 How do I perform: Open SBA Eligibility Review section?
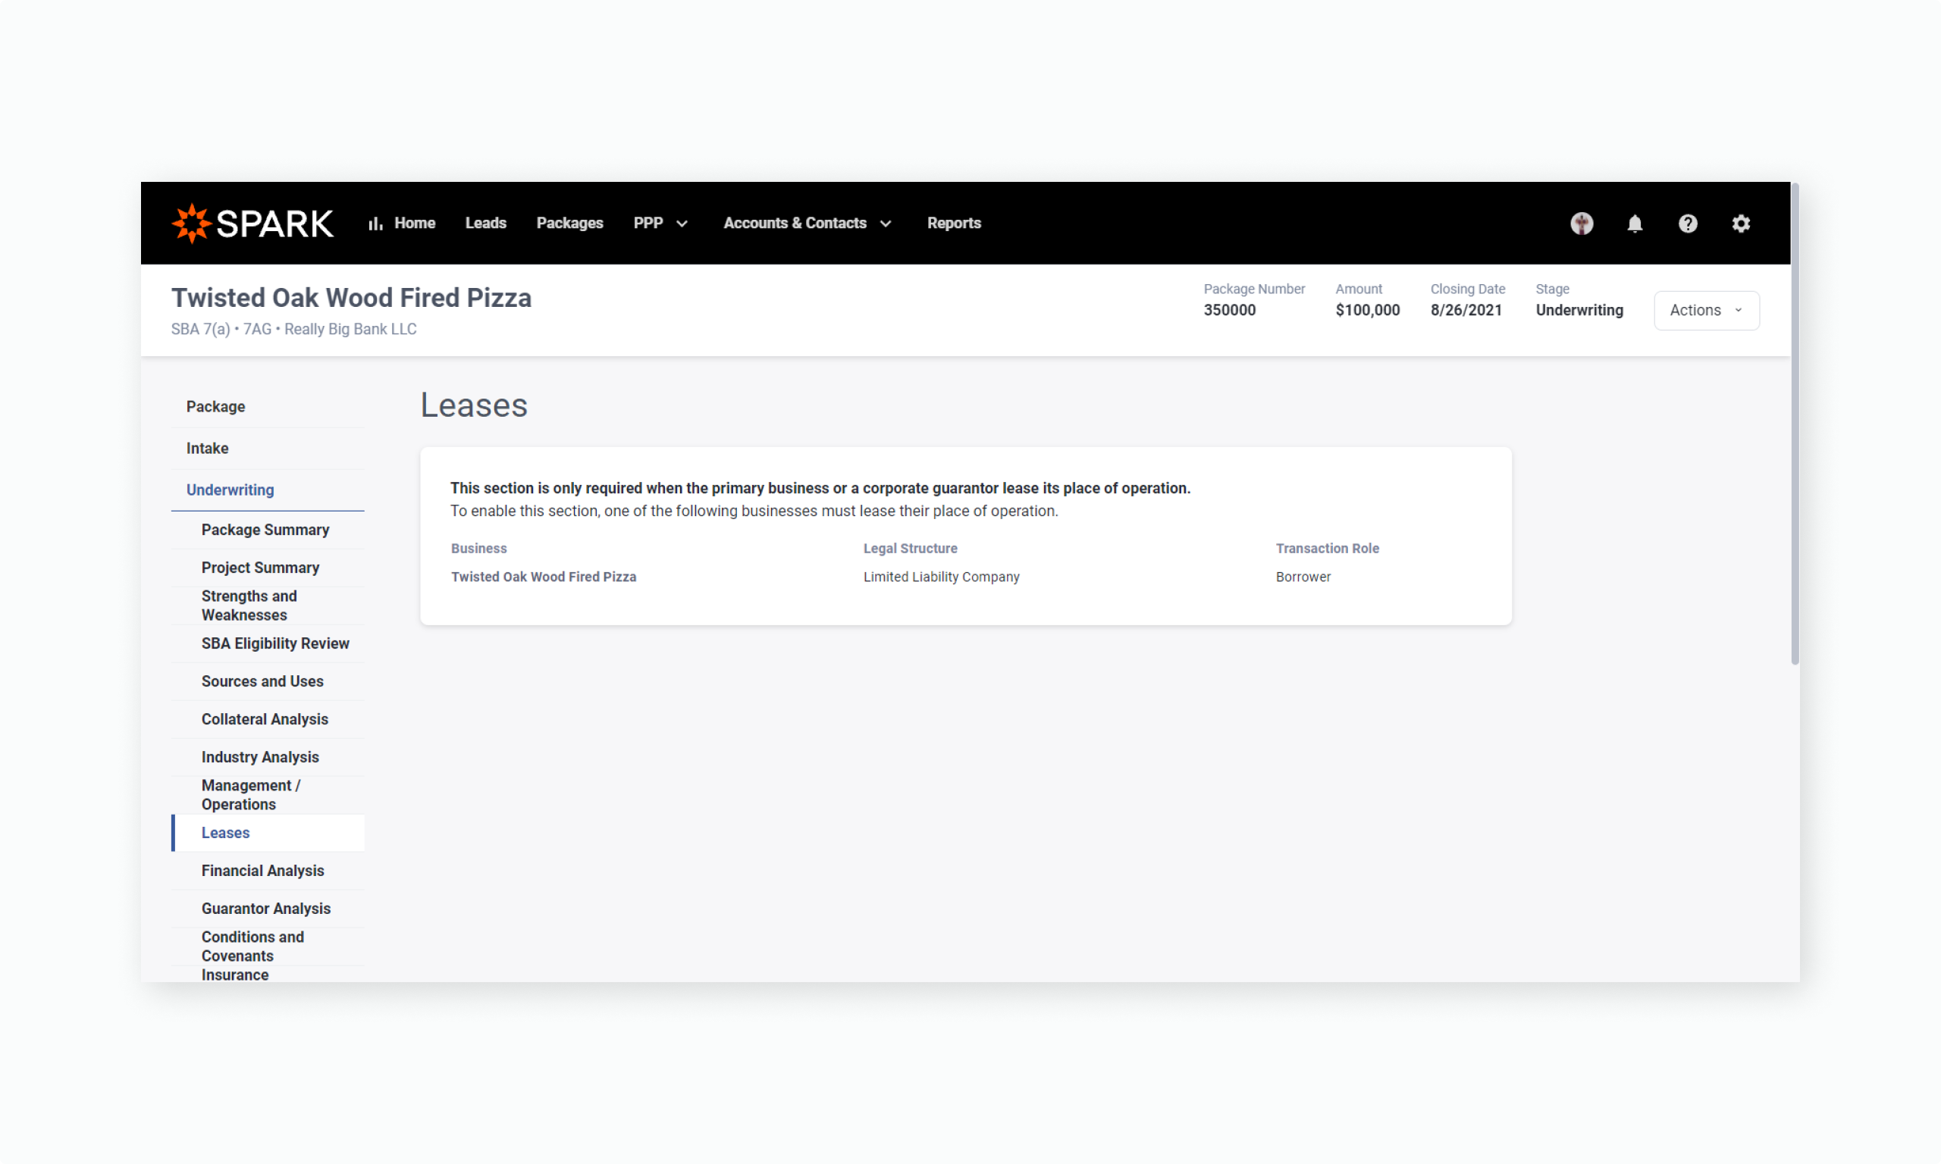click(x=268, y=643)
